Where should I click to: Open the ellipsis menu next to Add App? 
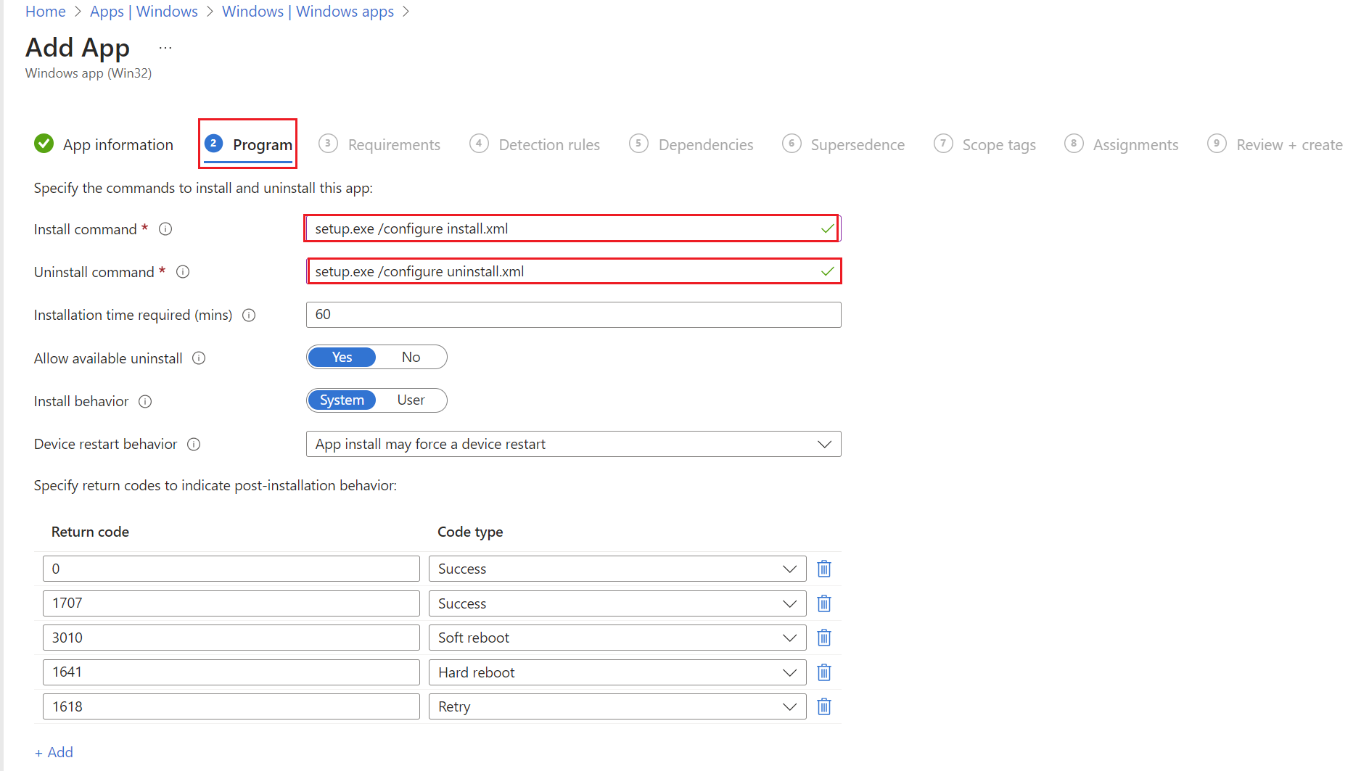click(x=165, y=46)
